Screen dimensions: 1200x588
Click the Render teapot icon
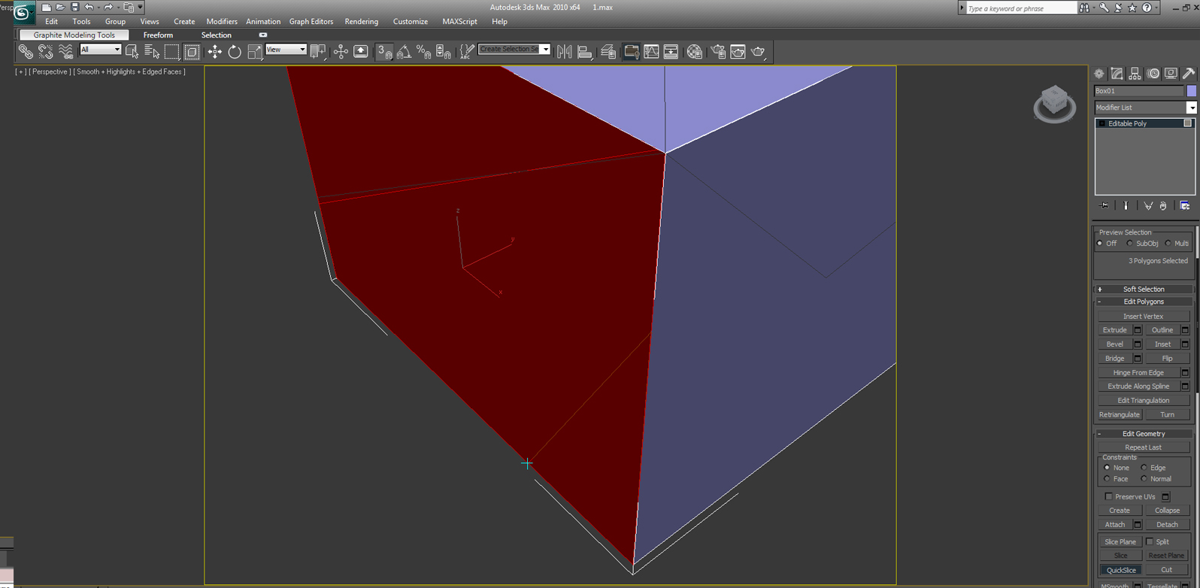coord(758,51)
